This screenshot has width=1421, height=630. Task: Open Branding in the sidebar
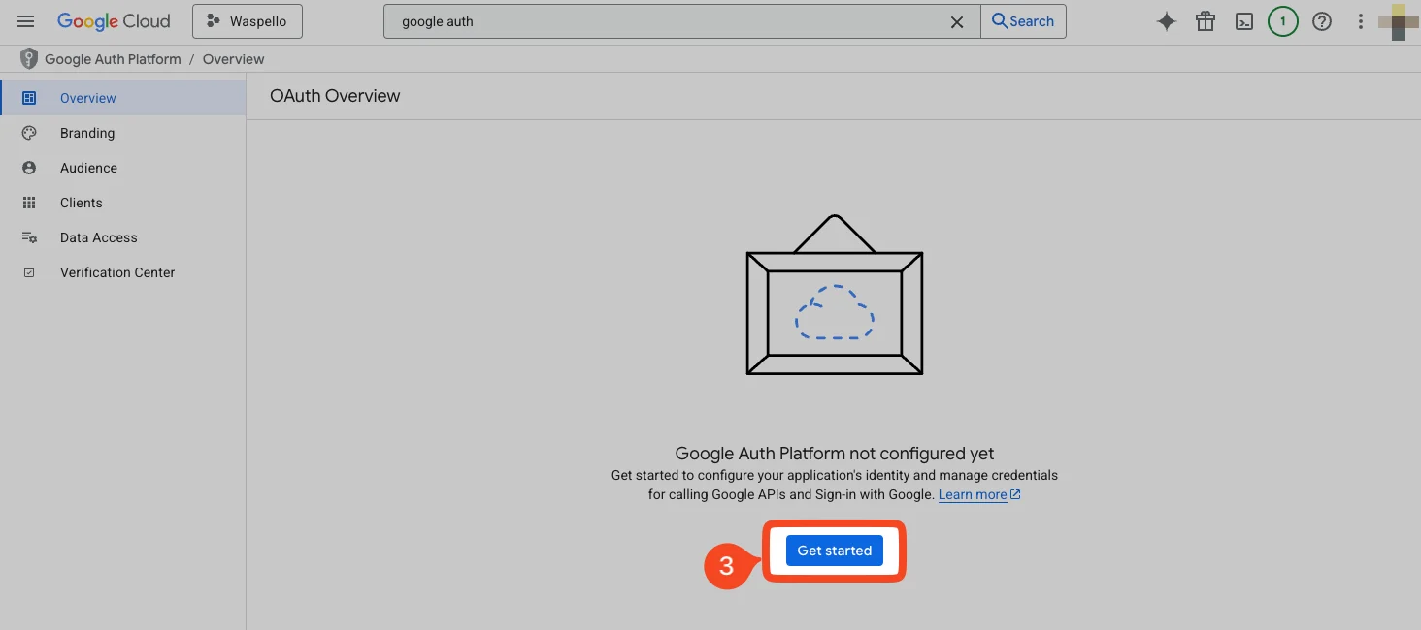click(123, 133)
